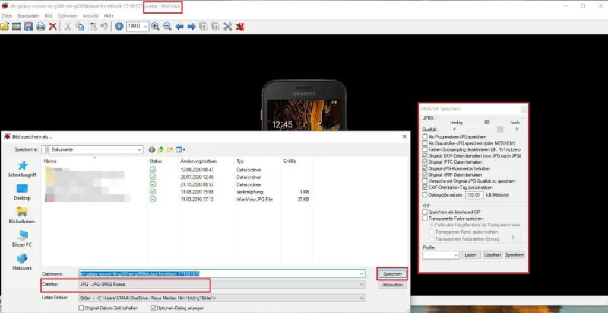Viewport: 608px width, 313px height.
Task: Click the Abbrechen button in save dialog
Action: 392,285
